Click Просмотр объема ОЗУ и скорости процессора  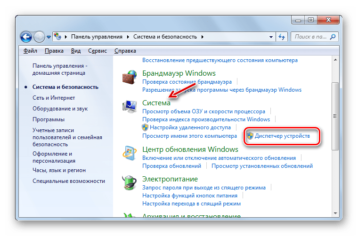click(203, 111)
